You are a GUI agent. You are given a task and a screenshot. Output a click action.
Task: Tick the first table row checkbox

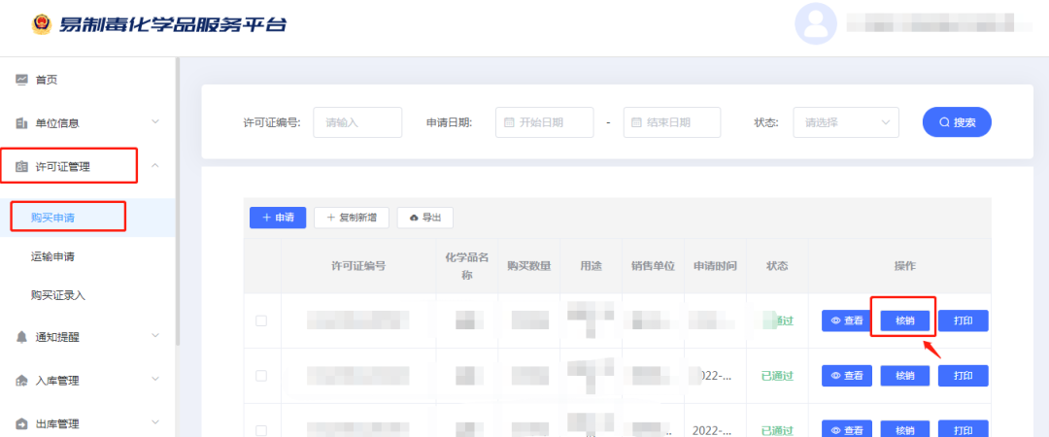(x=260, y=320)
